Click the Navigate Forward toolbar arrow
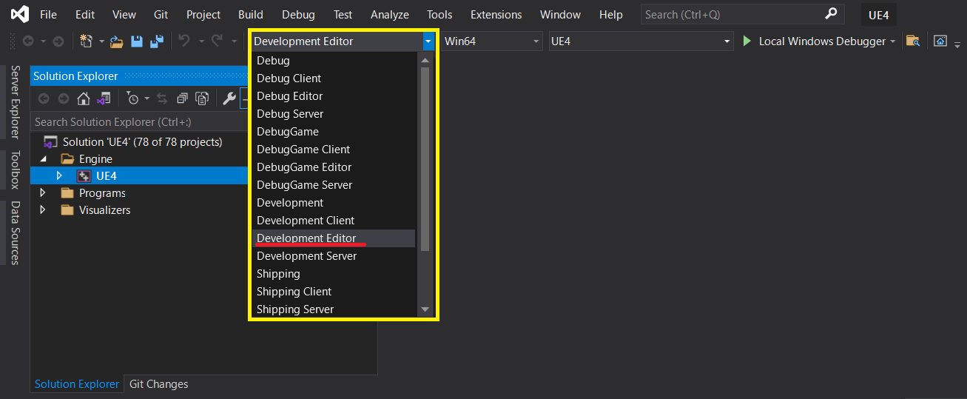The image size is (967, 399). [58, 41]
